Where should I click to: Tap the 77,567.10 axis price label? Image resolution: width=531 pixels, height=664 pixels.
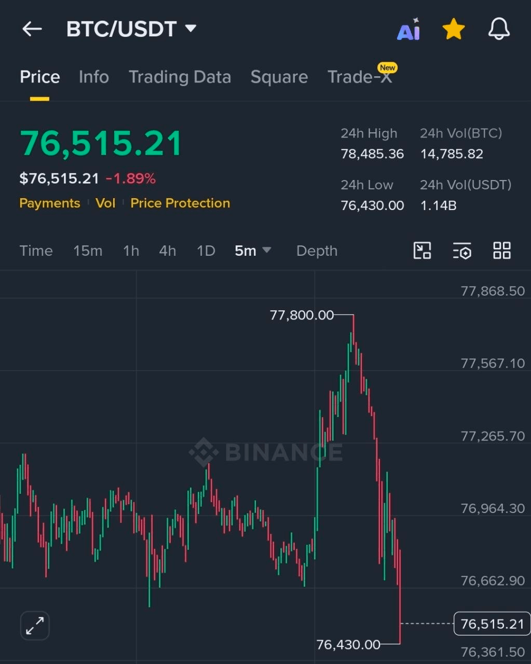(493, 364)
